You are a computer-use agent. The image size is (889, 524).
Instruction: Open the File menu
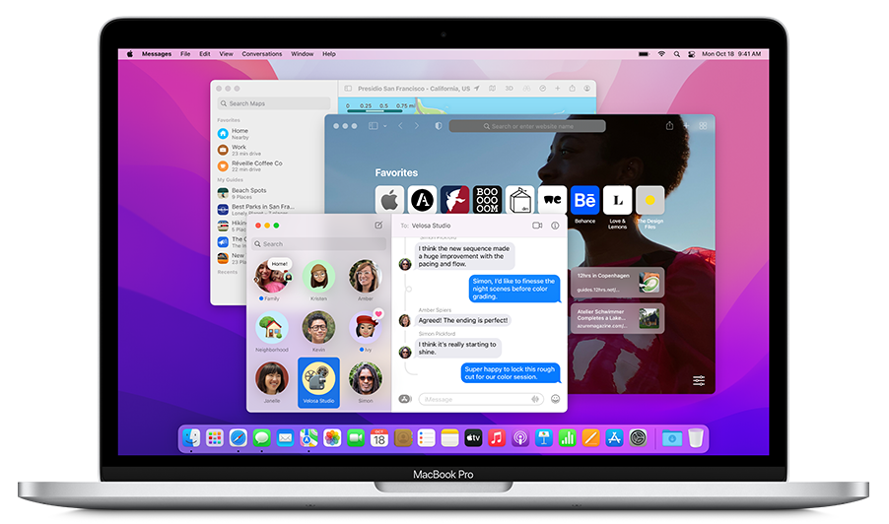click(x=185, y=54)
